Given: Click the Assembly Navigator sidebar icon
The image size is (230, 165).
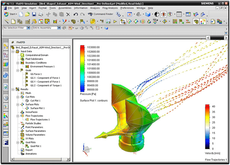Looking at the screenshot, I should (x=6, y=46).
